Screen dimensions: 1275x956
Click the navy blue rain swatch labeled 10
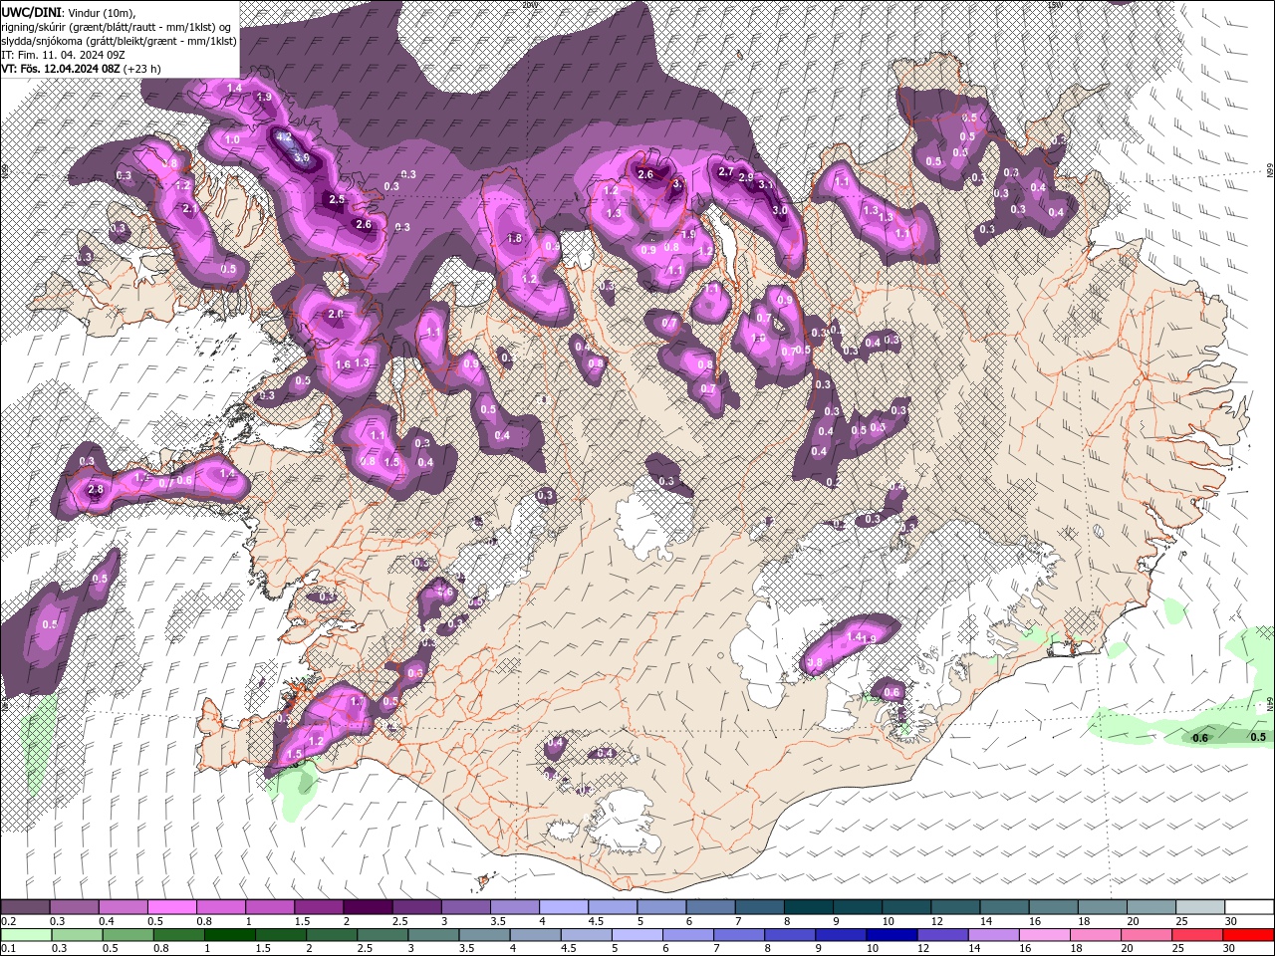point(892,935)
